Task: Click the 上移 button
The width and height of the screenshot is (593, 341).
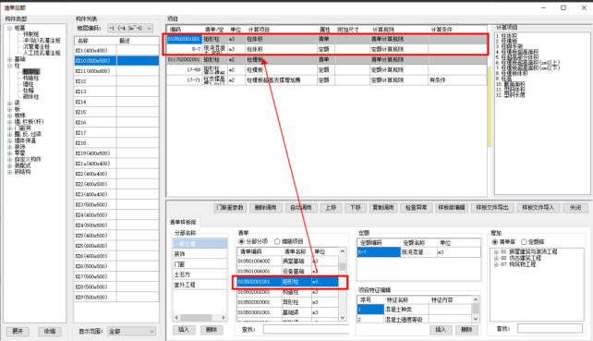Action: tap(331, 208)
